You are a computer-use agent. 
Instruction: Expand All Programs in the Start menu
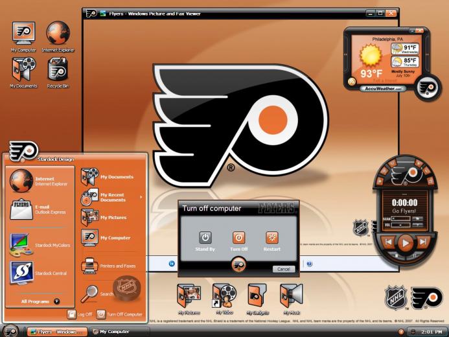point(40,301)
